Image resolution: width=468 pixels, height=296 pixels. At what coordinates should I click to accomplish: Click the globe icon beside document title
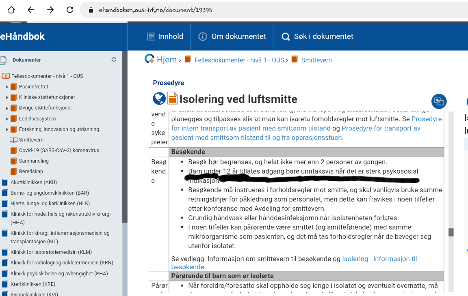(x=159, y=99)
